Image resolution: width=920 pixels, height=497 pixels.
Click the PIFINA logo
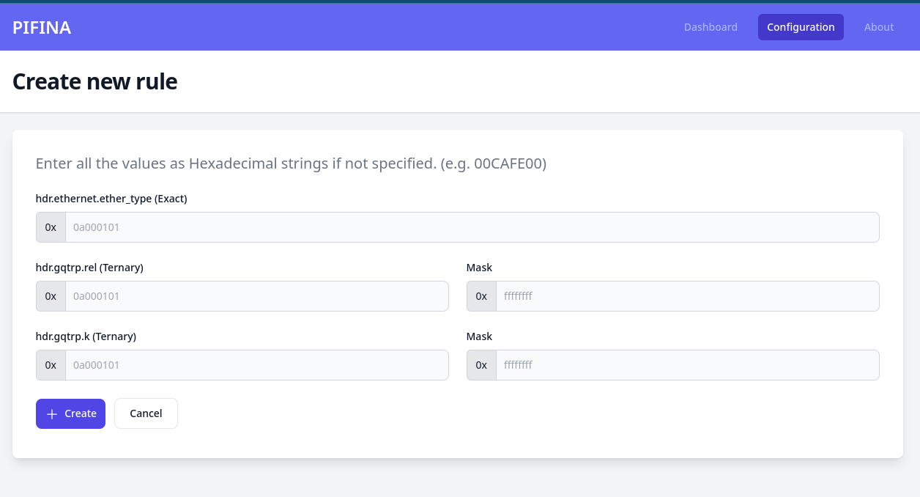click(x=42, y=27)
